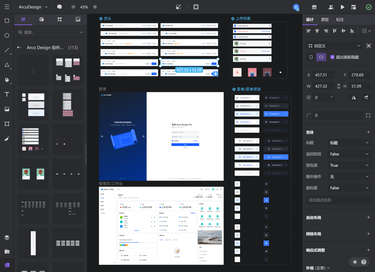Open the share collaborators icon
This screenshot has width=375, height=272.
point(331,7)
